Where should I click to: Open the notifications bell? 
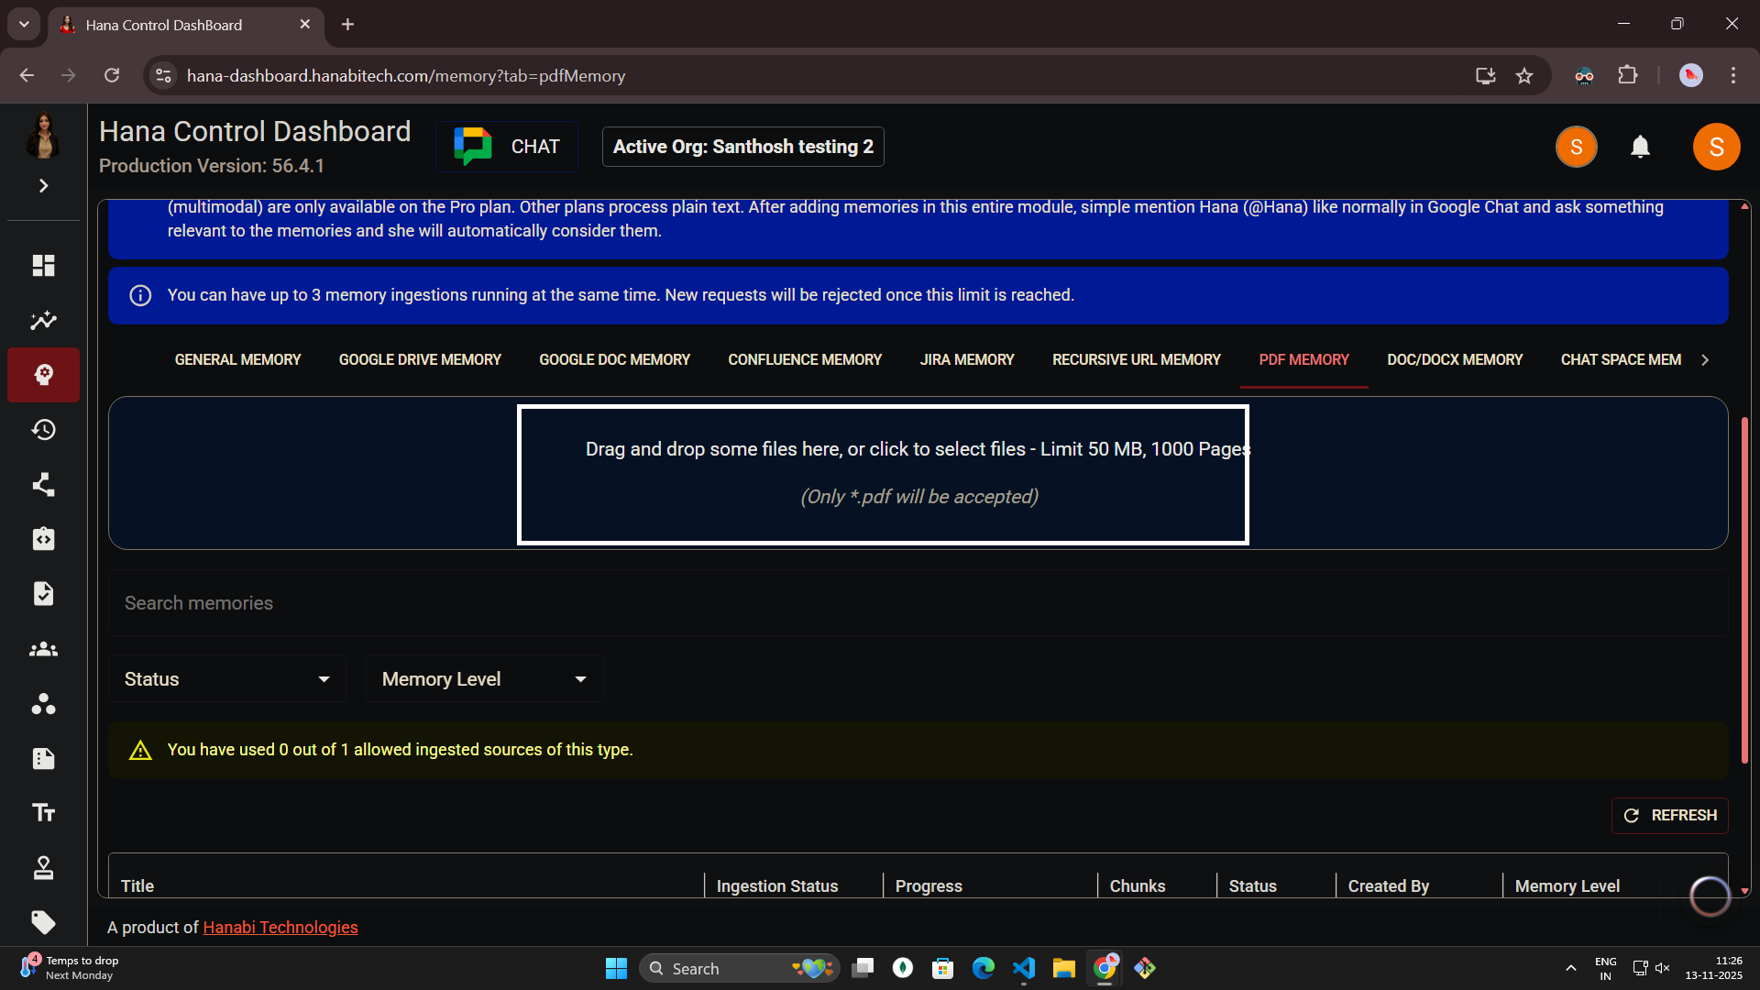click(x=1640, y=147)
